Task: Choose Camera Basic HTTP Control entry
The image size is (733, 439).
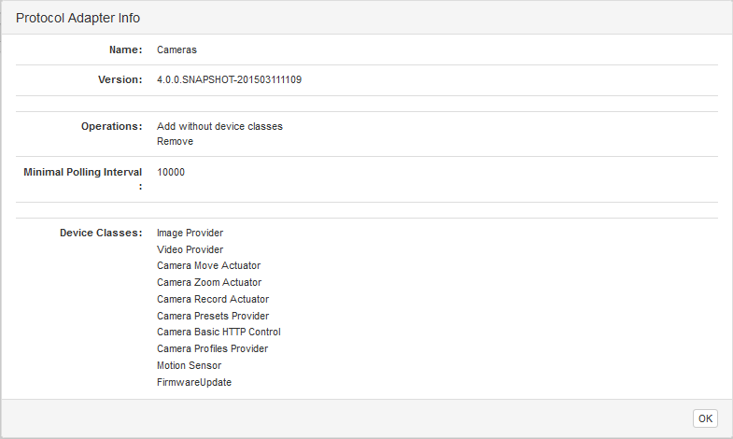Action: (218, 332)
